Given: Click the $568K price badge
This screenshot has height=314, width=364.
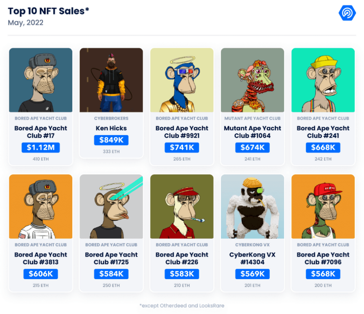Looking at the screenshot, I should (x=323, y=274).
